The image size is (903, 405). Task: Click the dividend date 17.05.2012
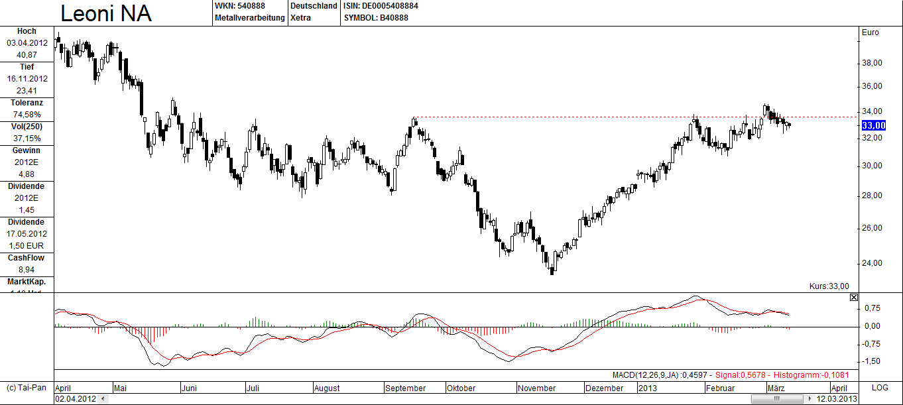27,234
